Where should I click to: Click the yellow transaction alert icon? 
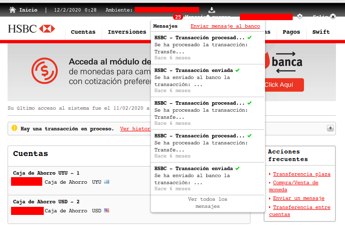[x=15, y=128]
